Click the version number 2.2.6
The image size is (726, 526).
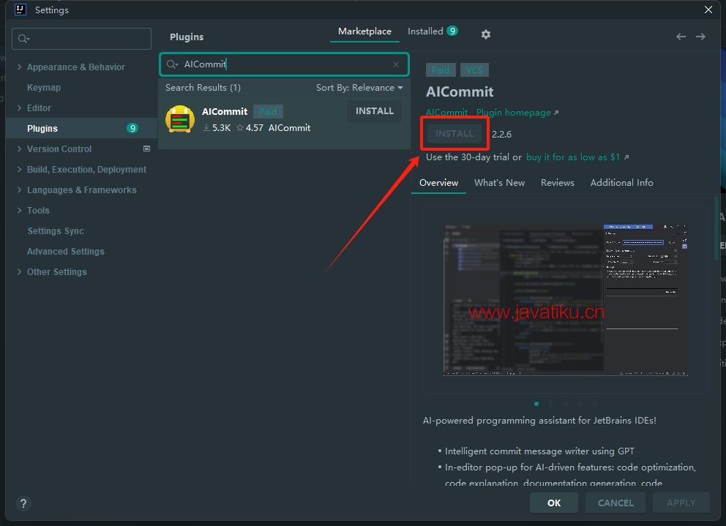pyautogui.click(x=501, y=135)
